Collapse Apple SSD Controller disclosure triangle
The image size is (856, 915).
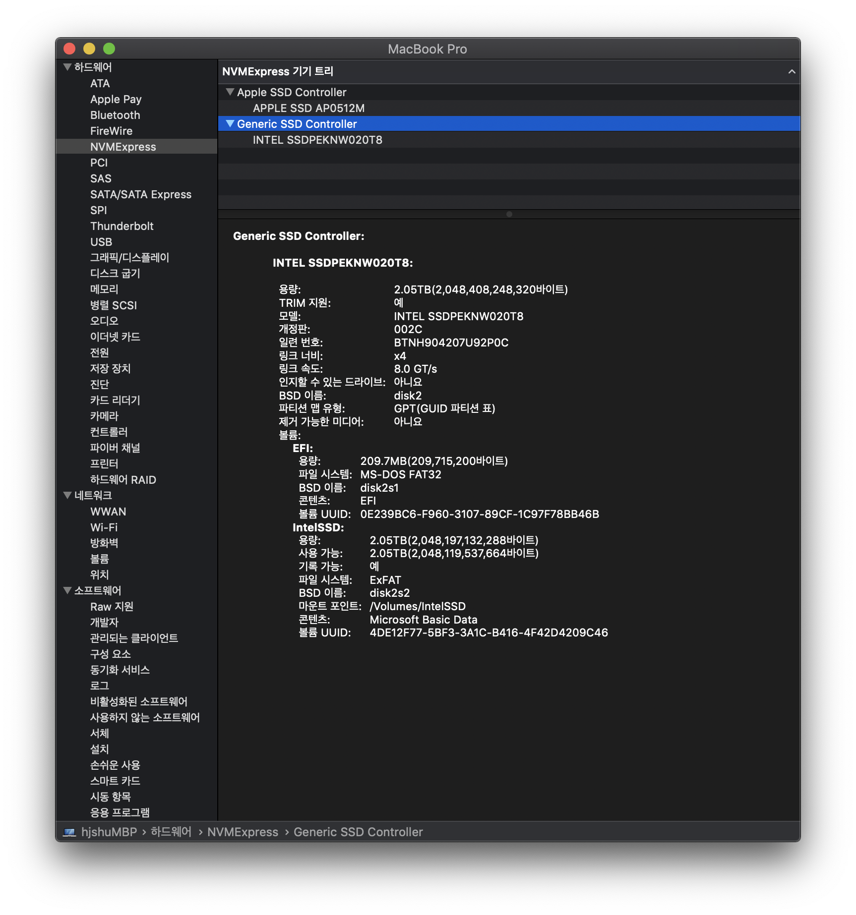[x=230, y=92]
